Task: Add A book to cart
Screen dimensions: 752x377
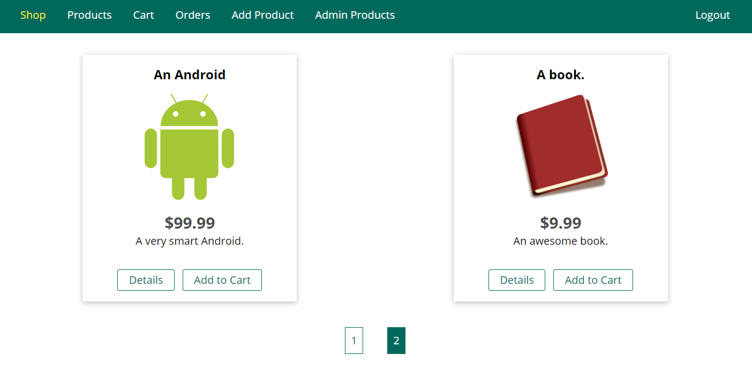Action: [593, 280]
